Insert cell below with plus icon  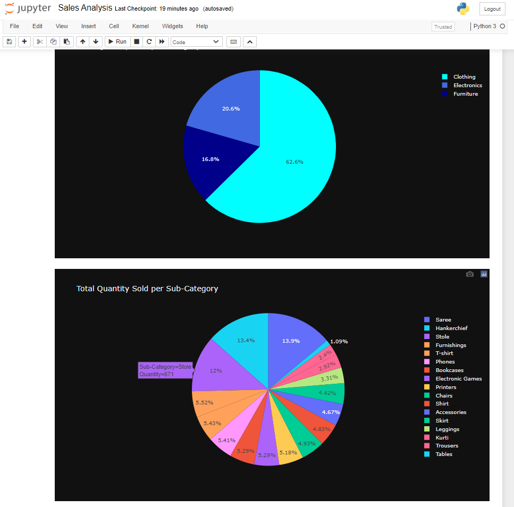(x=24, y=41)
